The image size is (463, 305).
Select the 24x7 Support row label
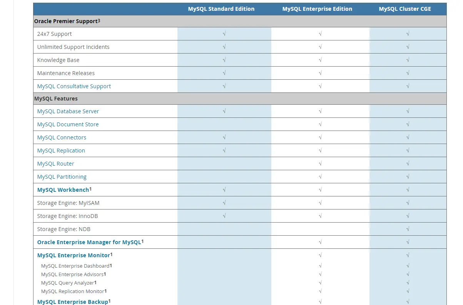[x=55, y=34]
